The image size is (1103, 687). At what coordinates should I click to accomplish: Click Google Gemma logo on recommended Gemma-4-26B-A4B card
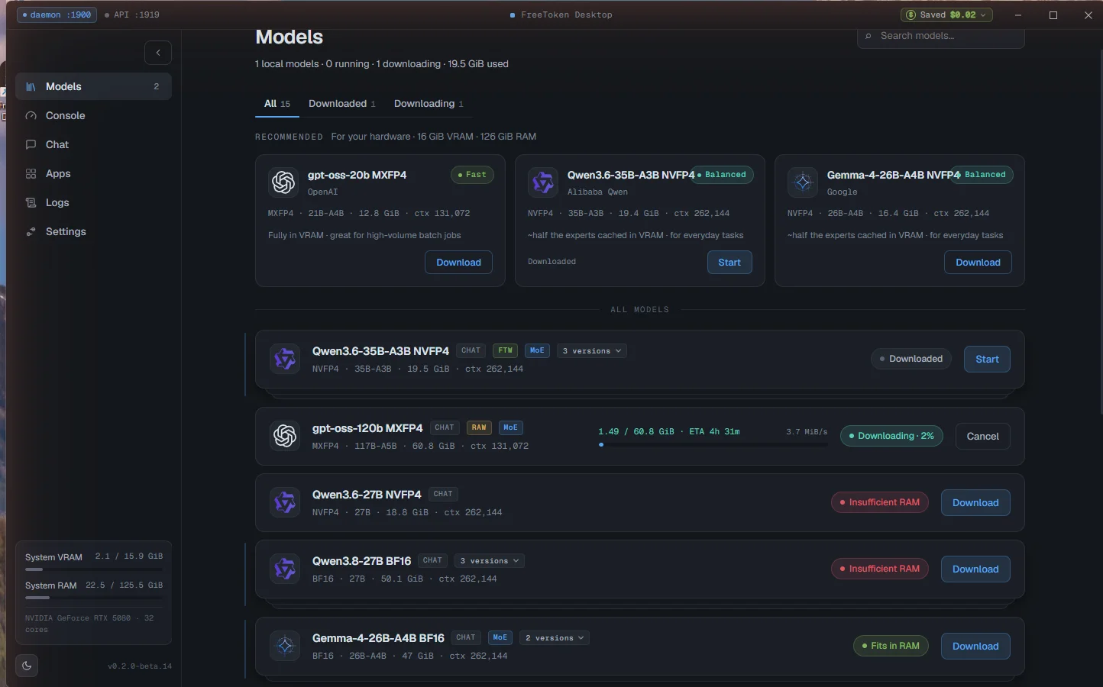coord(803,182)
